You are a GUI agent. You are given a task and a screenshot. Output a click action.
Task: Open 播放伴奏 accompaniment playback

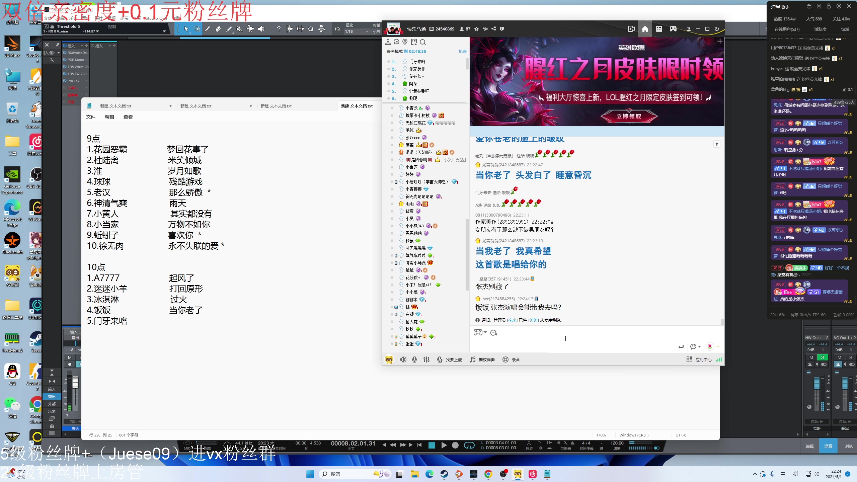coord(482,359)
